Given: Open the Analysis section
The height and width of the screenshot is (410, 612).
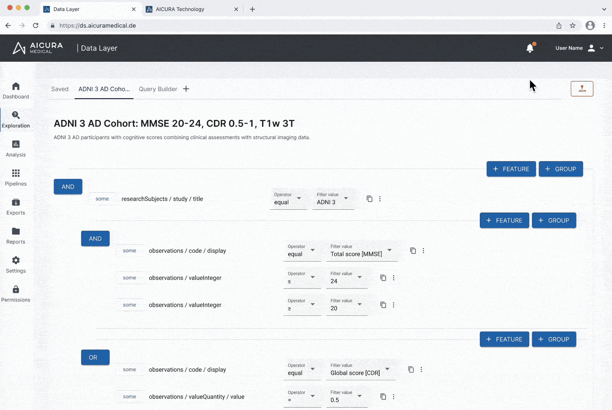Looking at the screenshot, I should click(x=16, y=148).
